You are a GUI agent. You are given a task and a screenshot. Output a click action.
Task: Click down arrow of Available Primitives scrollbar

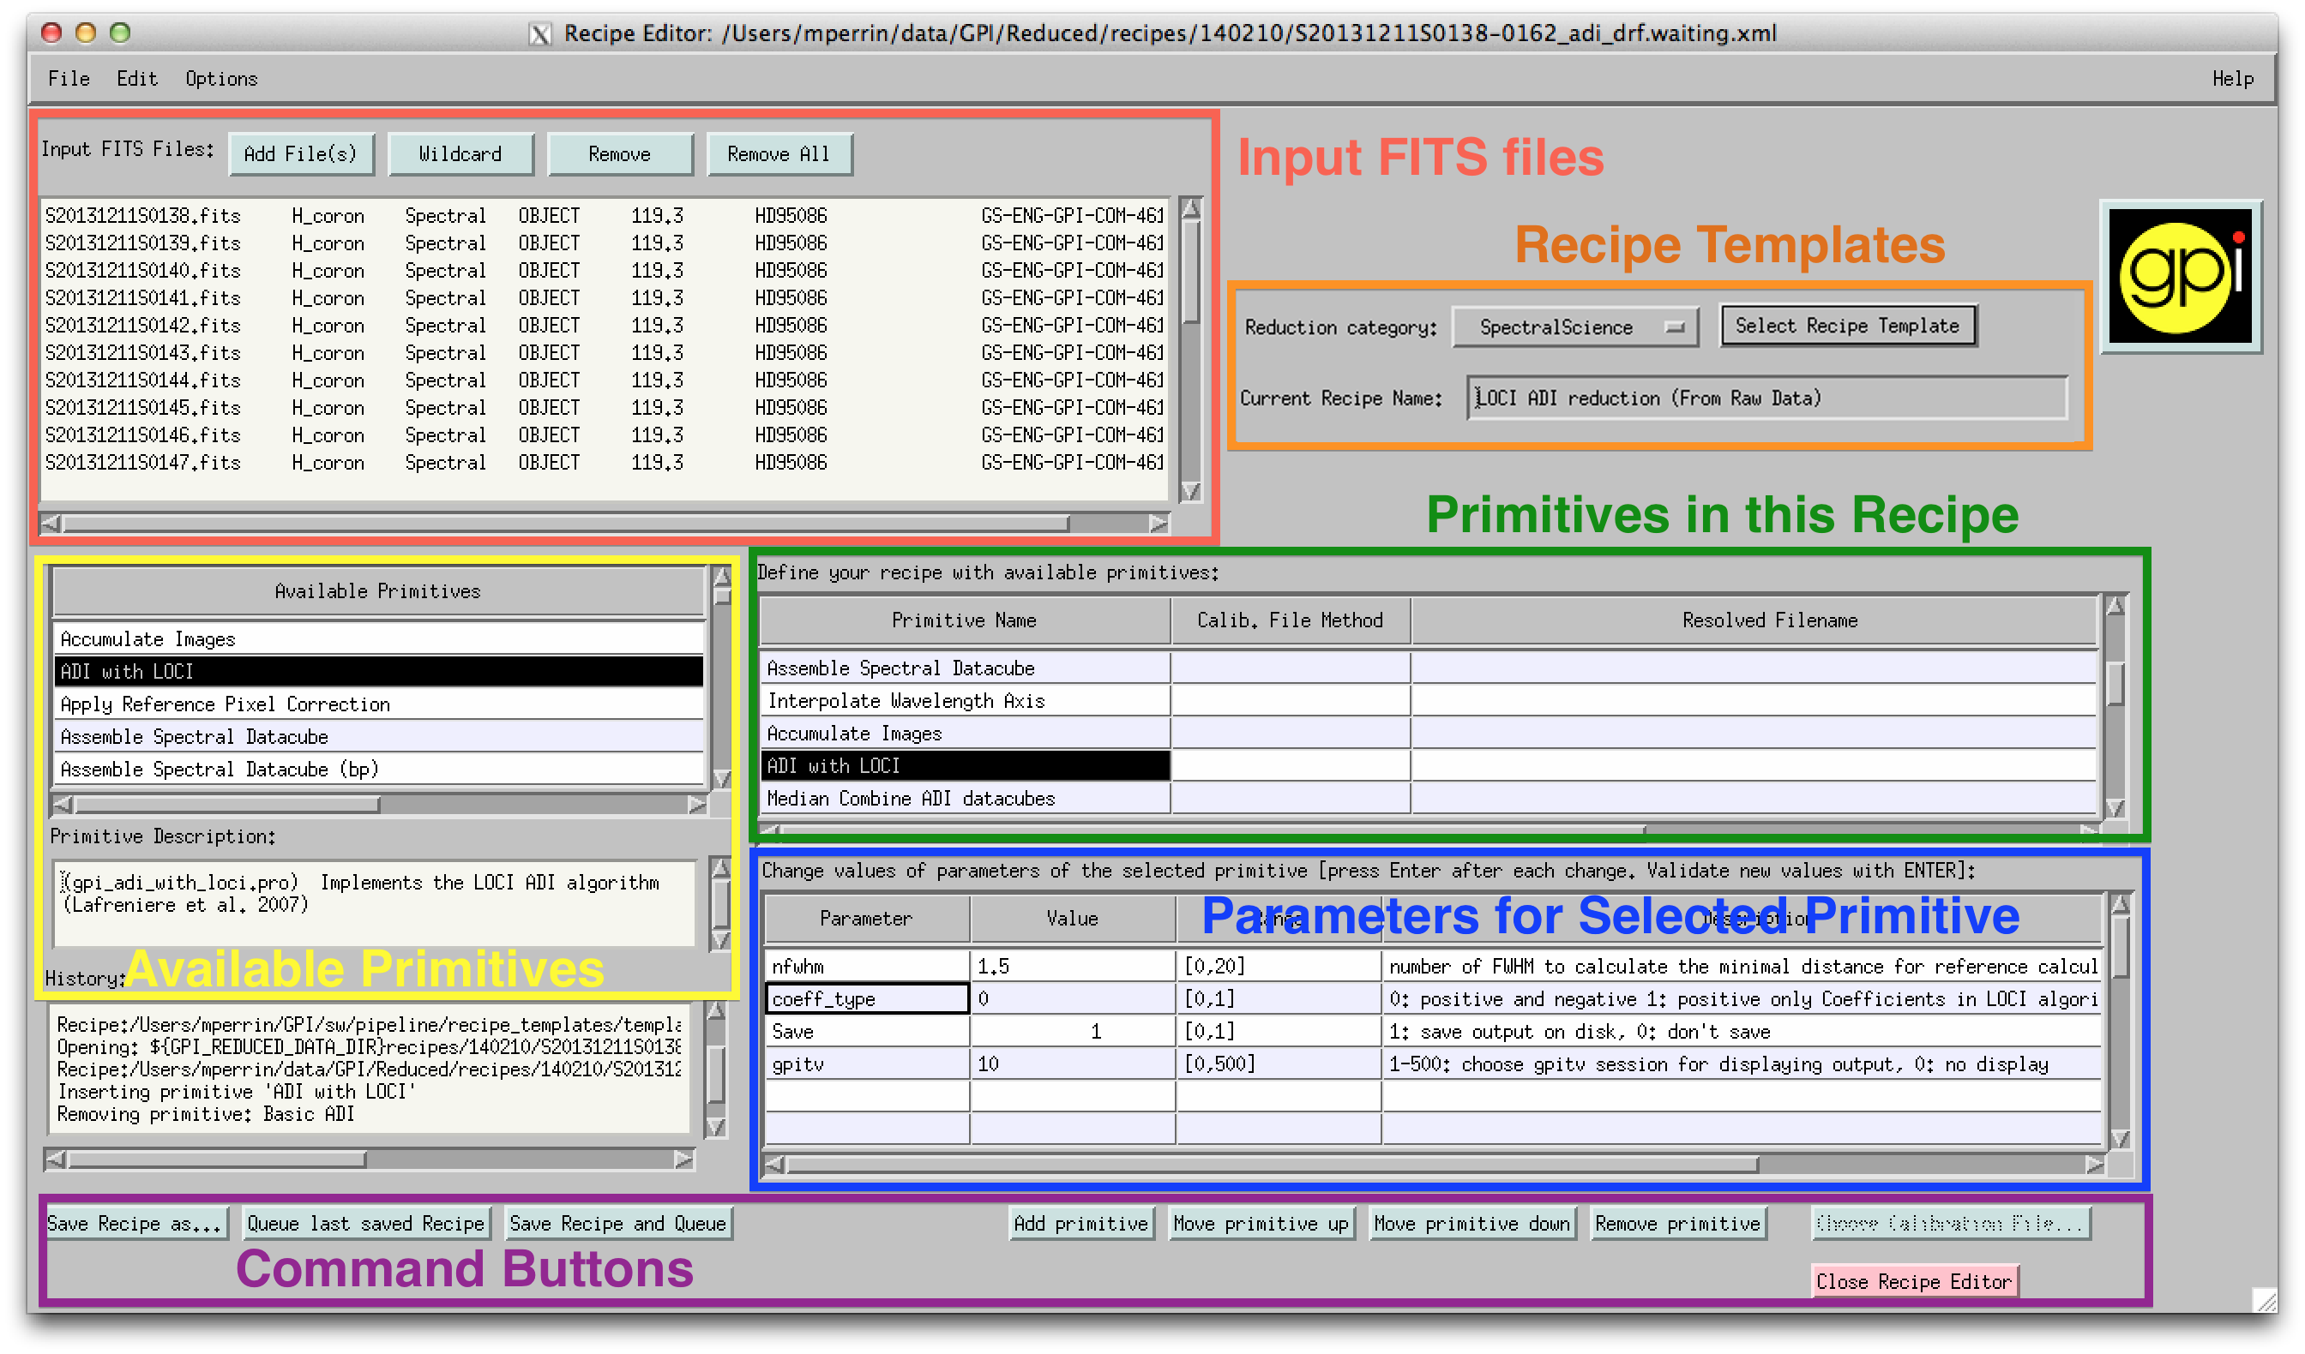point(722,778)
